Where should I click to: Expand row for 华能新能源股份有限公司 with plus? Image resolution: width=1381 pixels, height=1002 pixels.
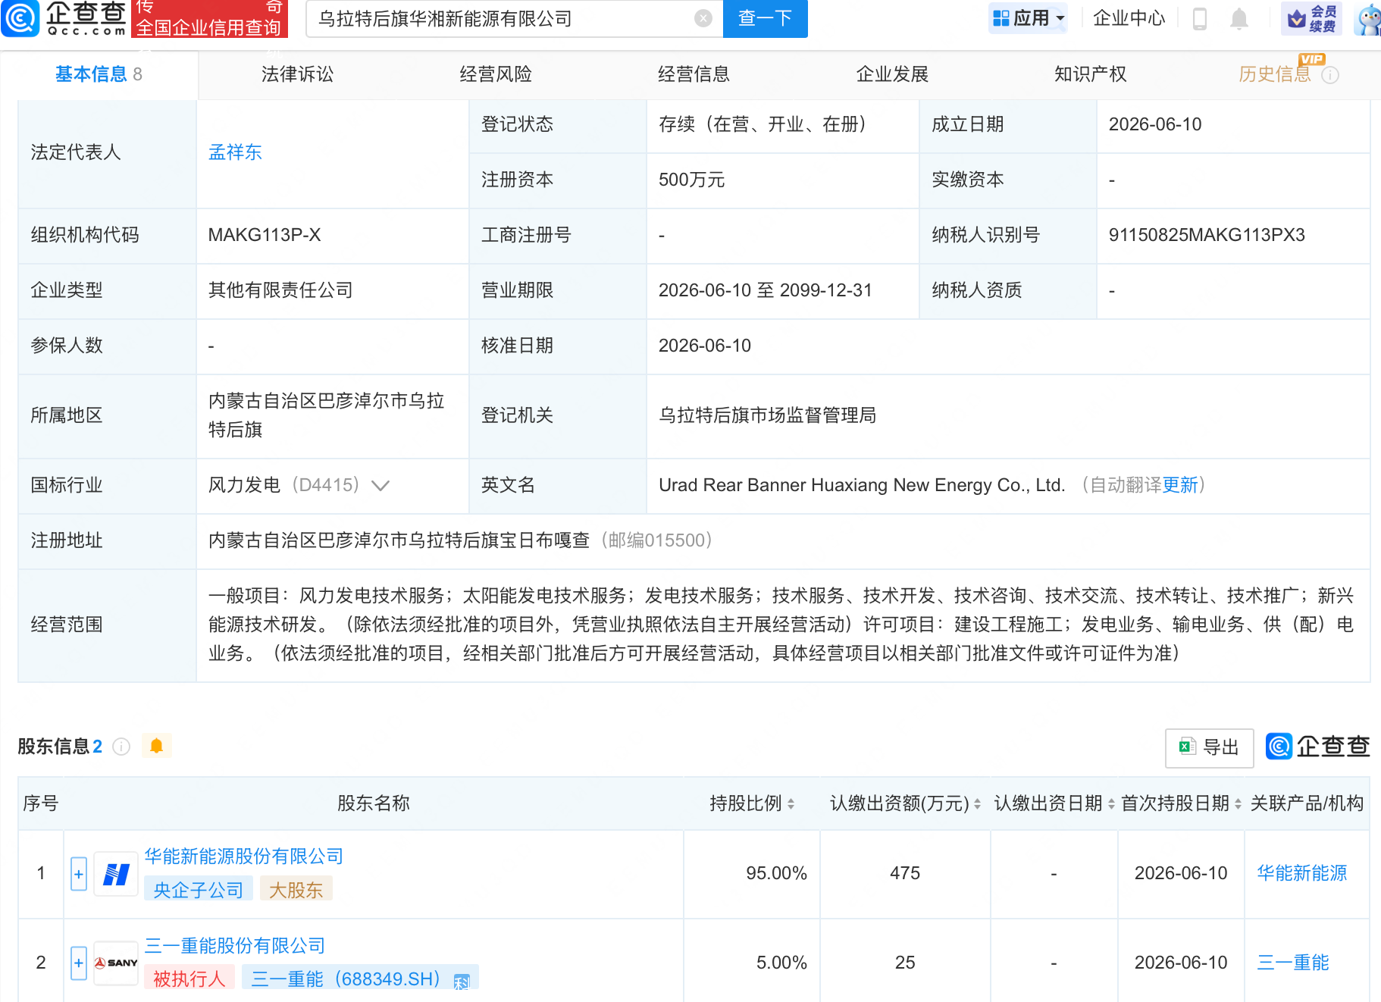[x=79, y=874]
